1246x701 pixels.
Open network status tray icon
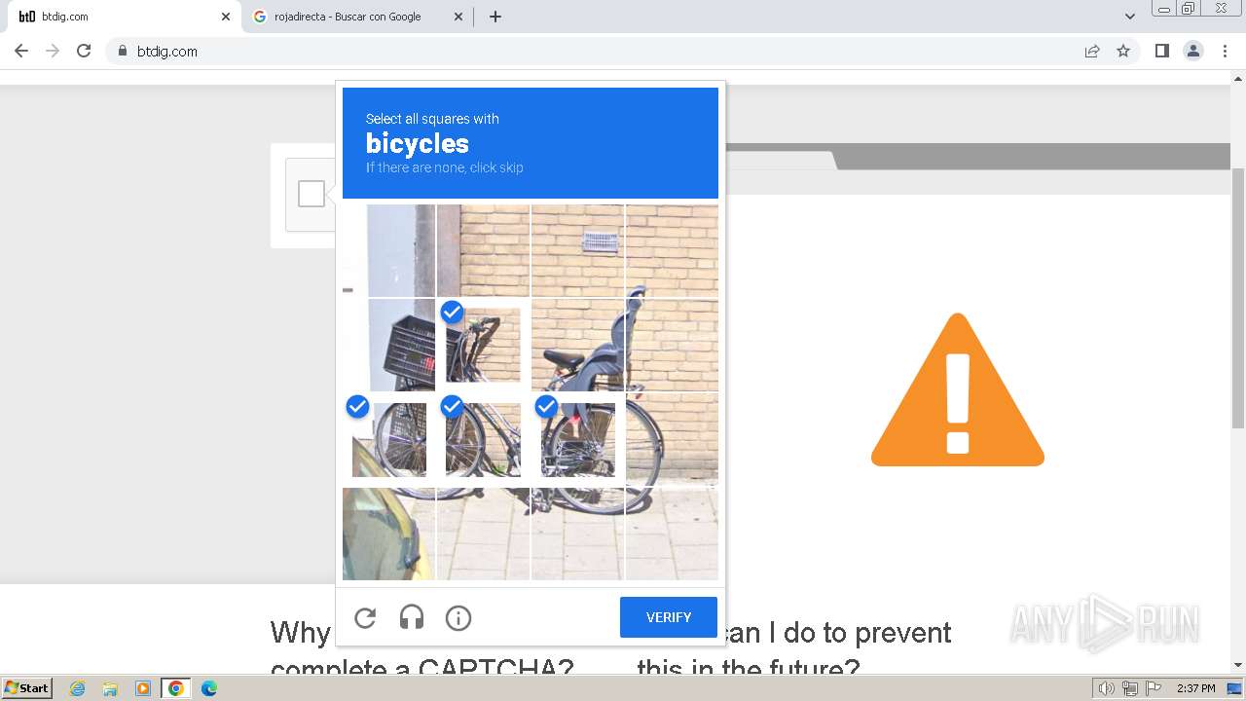click(1130, 688)
